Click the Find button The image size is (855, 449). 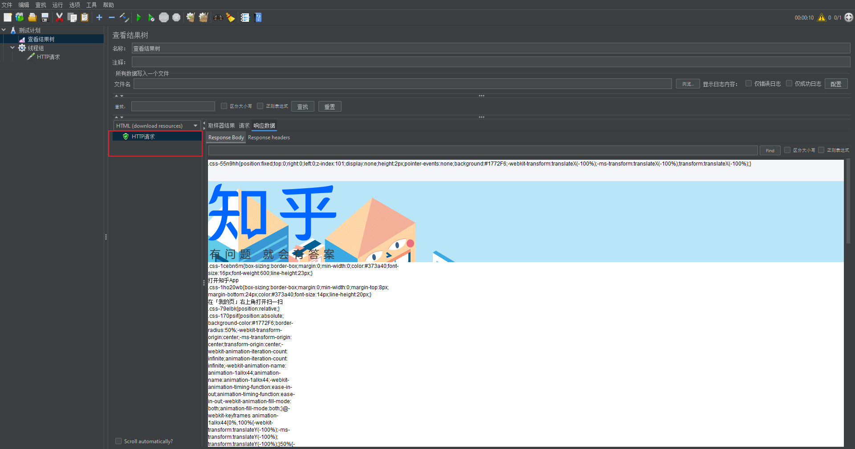[x=770, y=150]
